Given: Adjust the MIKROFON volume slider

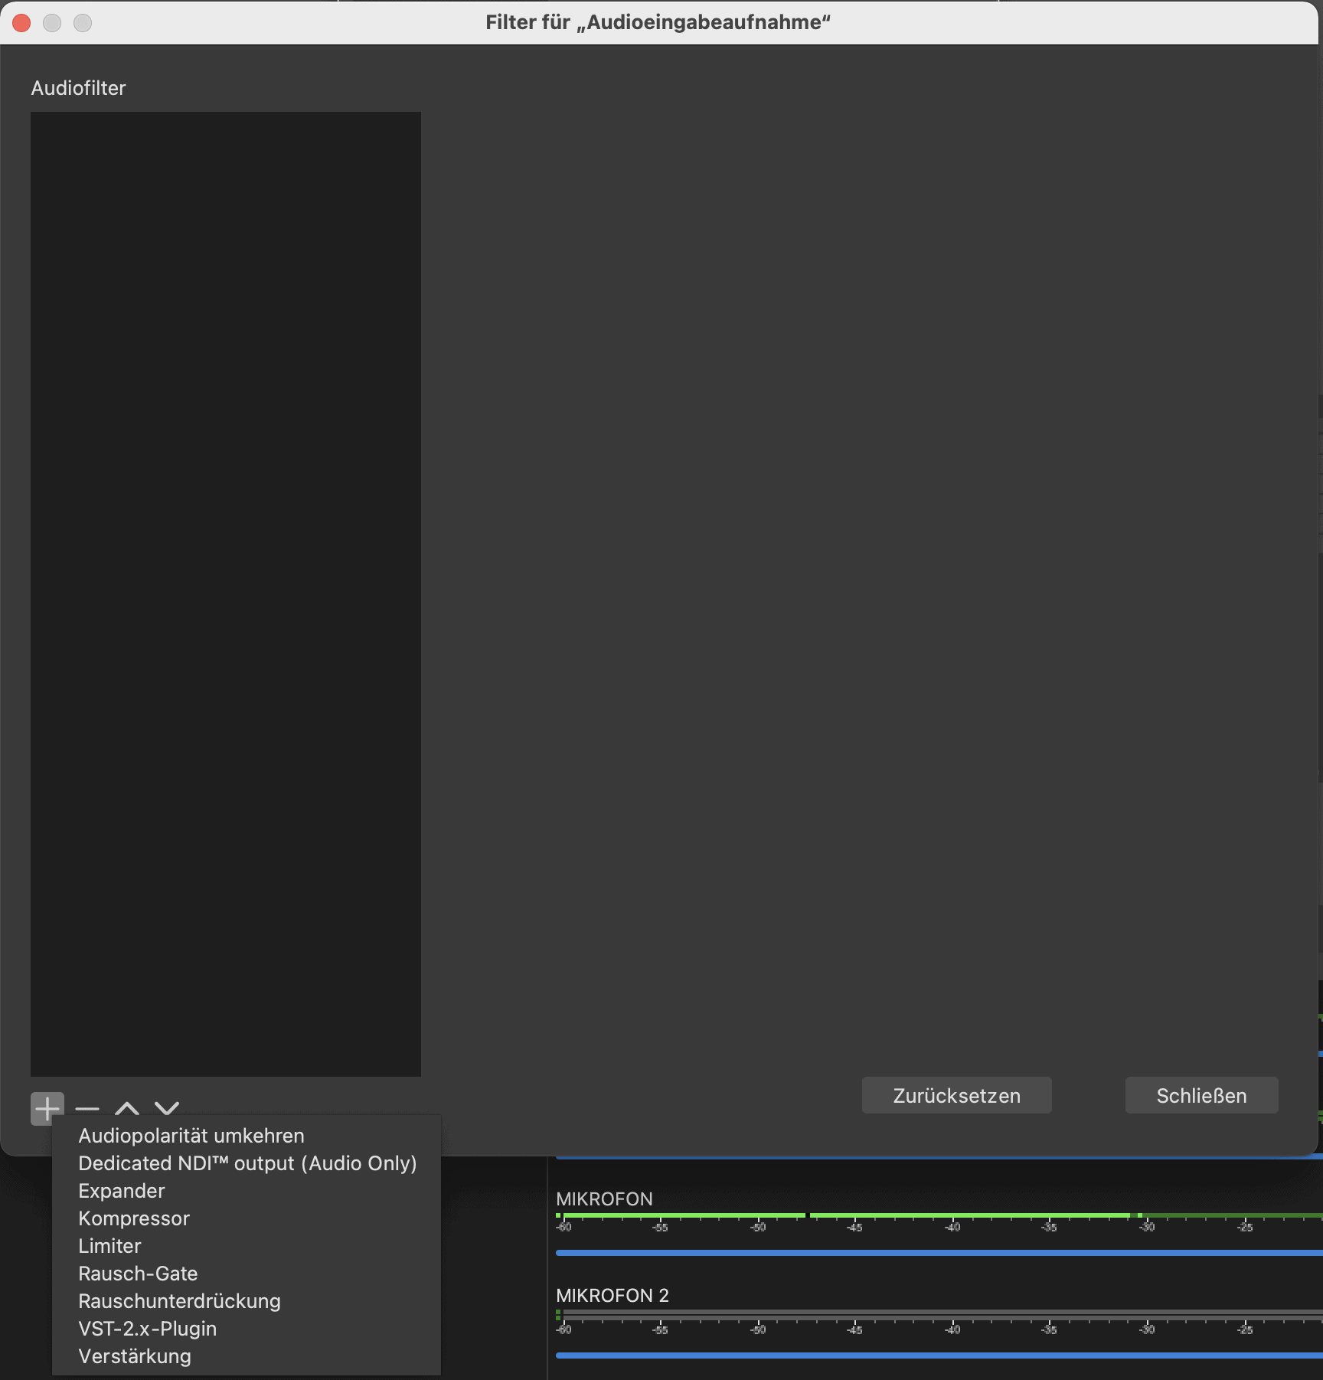Looking at the screenshot, I should [x=939, y=1253].
